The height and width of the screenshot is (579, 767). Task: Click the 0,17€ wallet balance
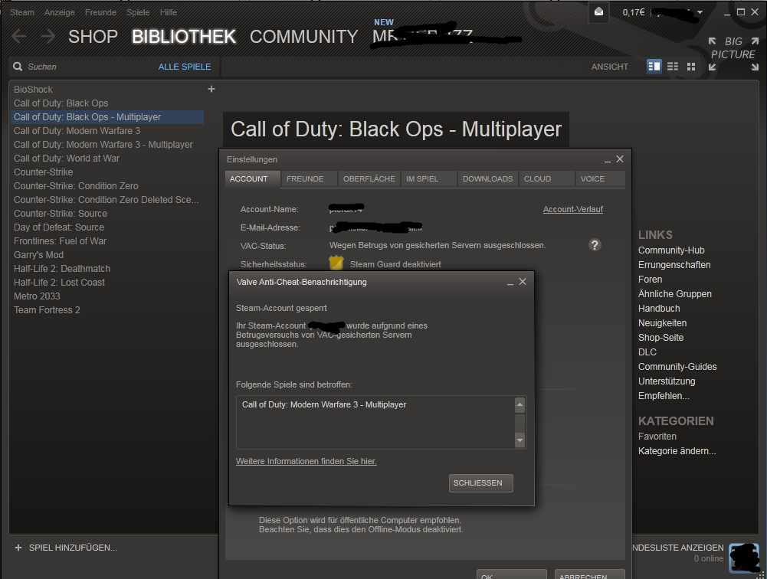pos(634,12)
